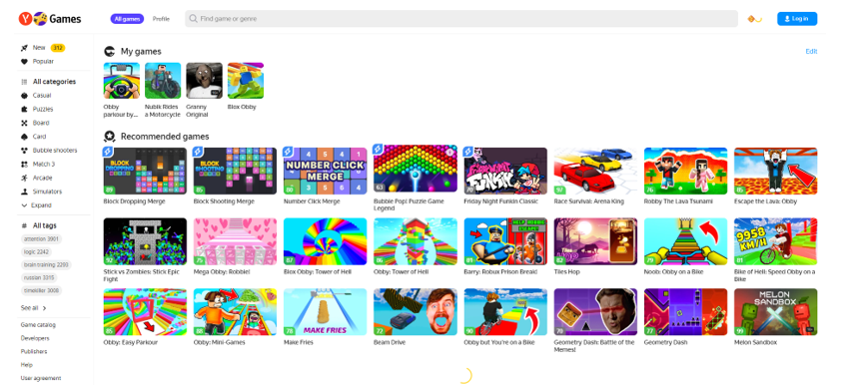Click the Card spade icon
Screen dimensions: 856x385
pyautogui.click(x=24, y=137)
